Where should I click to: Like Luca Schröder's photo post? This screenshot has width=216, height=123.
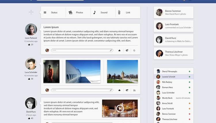(x=119, y=90)
